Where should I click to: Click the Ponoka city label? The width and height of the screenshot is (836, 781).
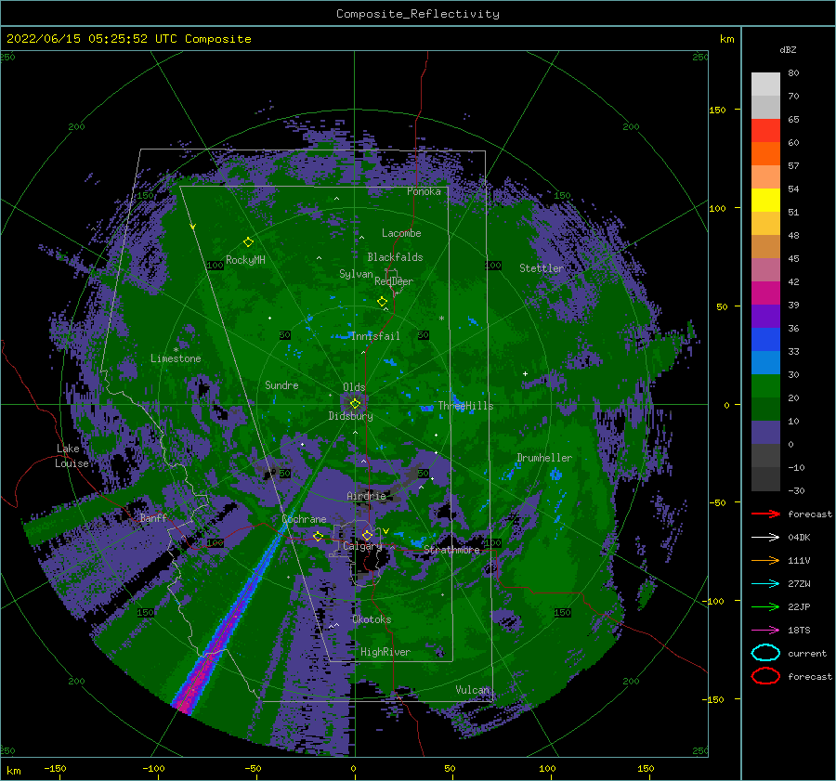(424, 191)
